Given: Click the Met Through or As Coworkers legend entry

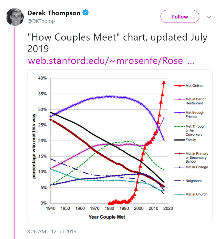Looking at the screenshot, I should point(190,130).
